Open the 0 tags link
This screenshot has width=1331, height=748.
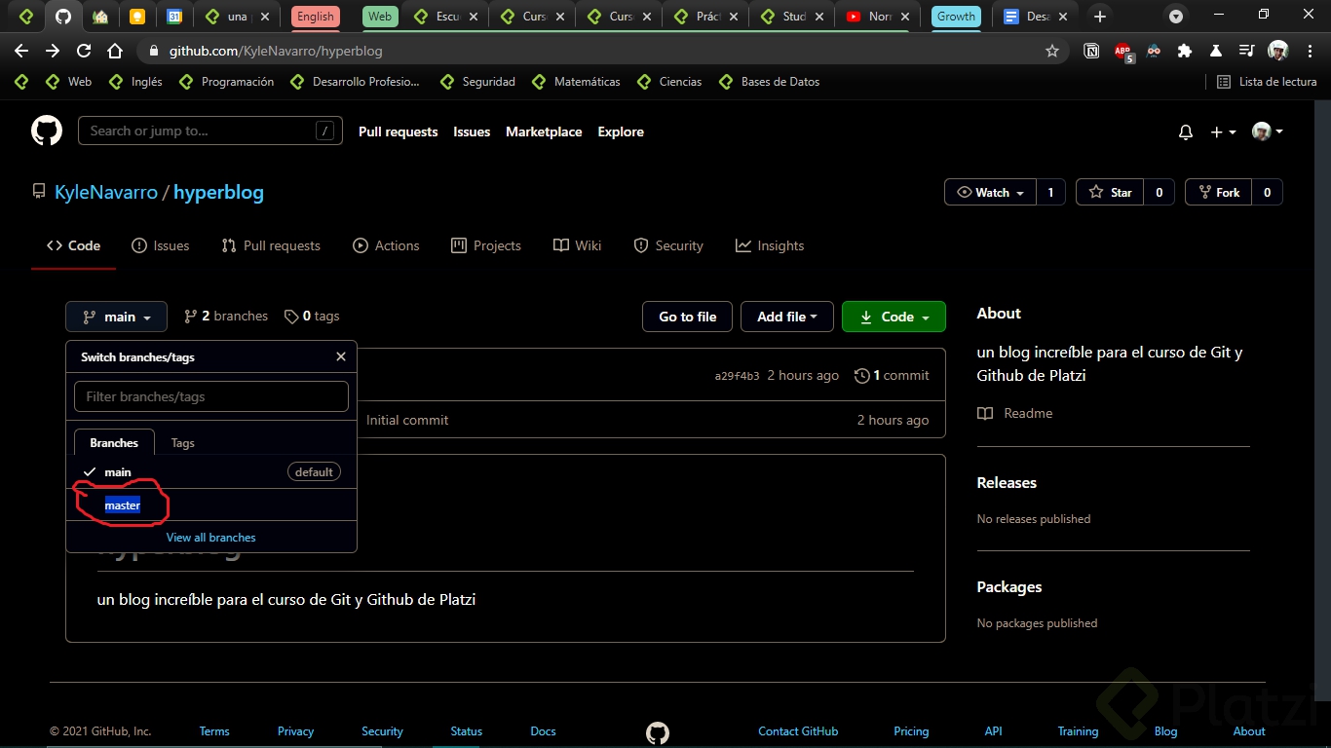pos(312,316)
